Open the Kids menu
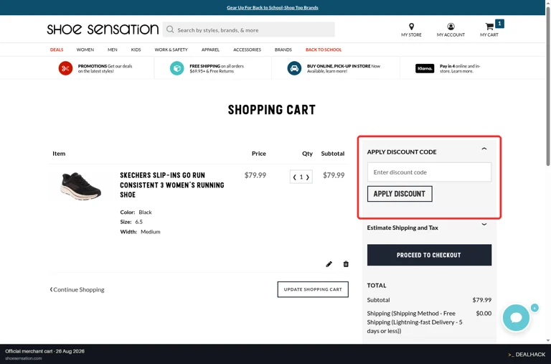The image size is (551, 364). pos(136,50)
